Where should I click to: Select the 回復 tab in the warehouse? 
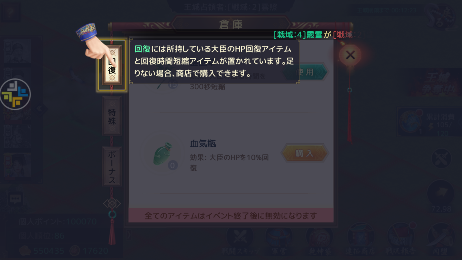click(x=112, y=66)
